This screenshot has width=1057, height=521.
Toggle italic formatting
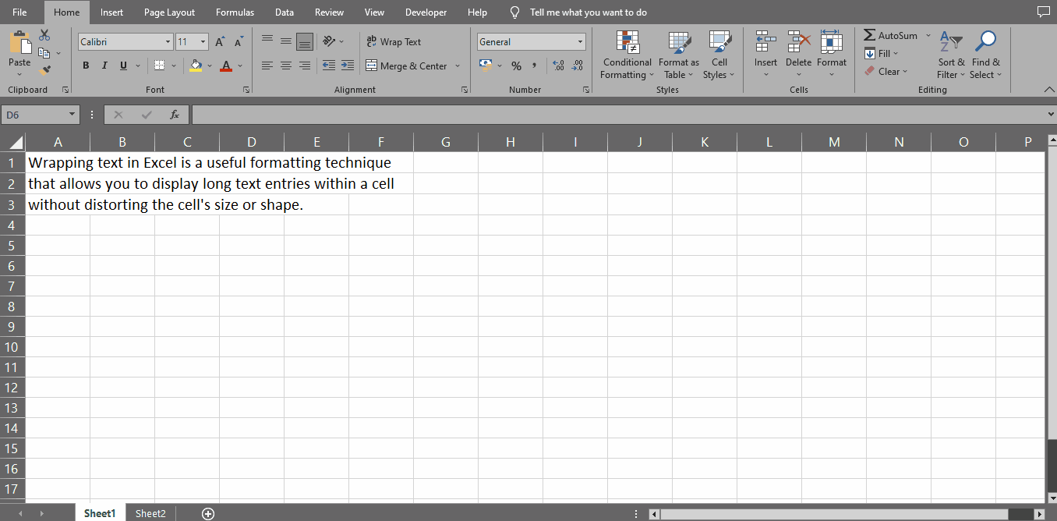click(x=104, y=66)
